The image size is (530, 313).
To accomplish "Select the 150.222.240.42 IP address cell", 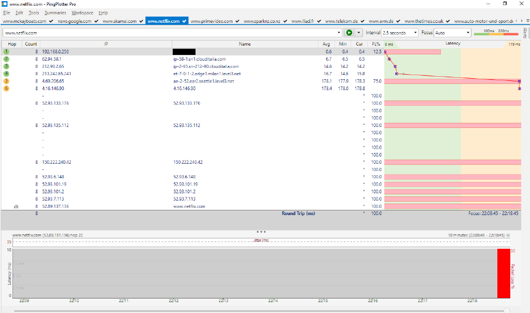I will [x=57, y=162].
